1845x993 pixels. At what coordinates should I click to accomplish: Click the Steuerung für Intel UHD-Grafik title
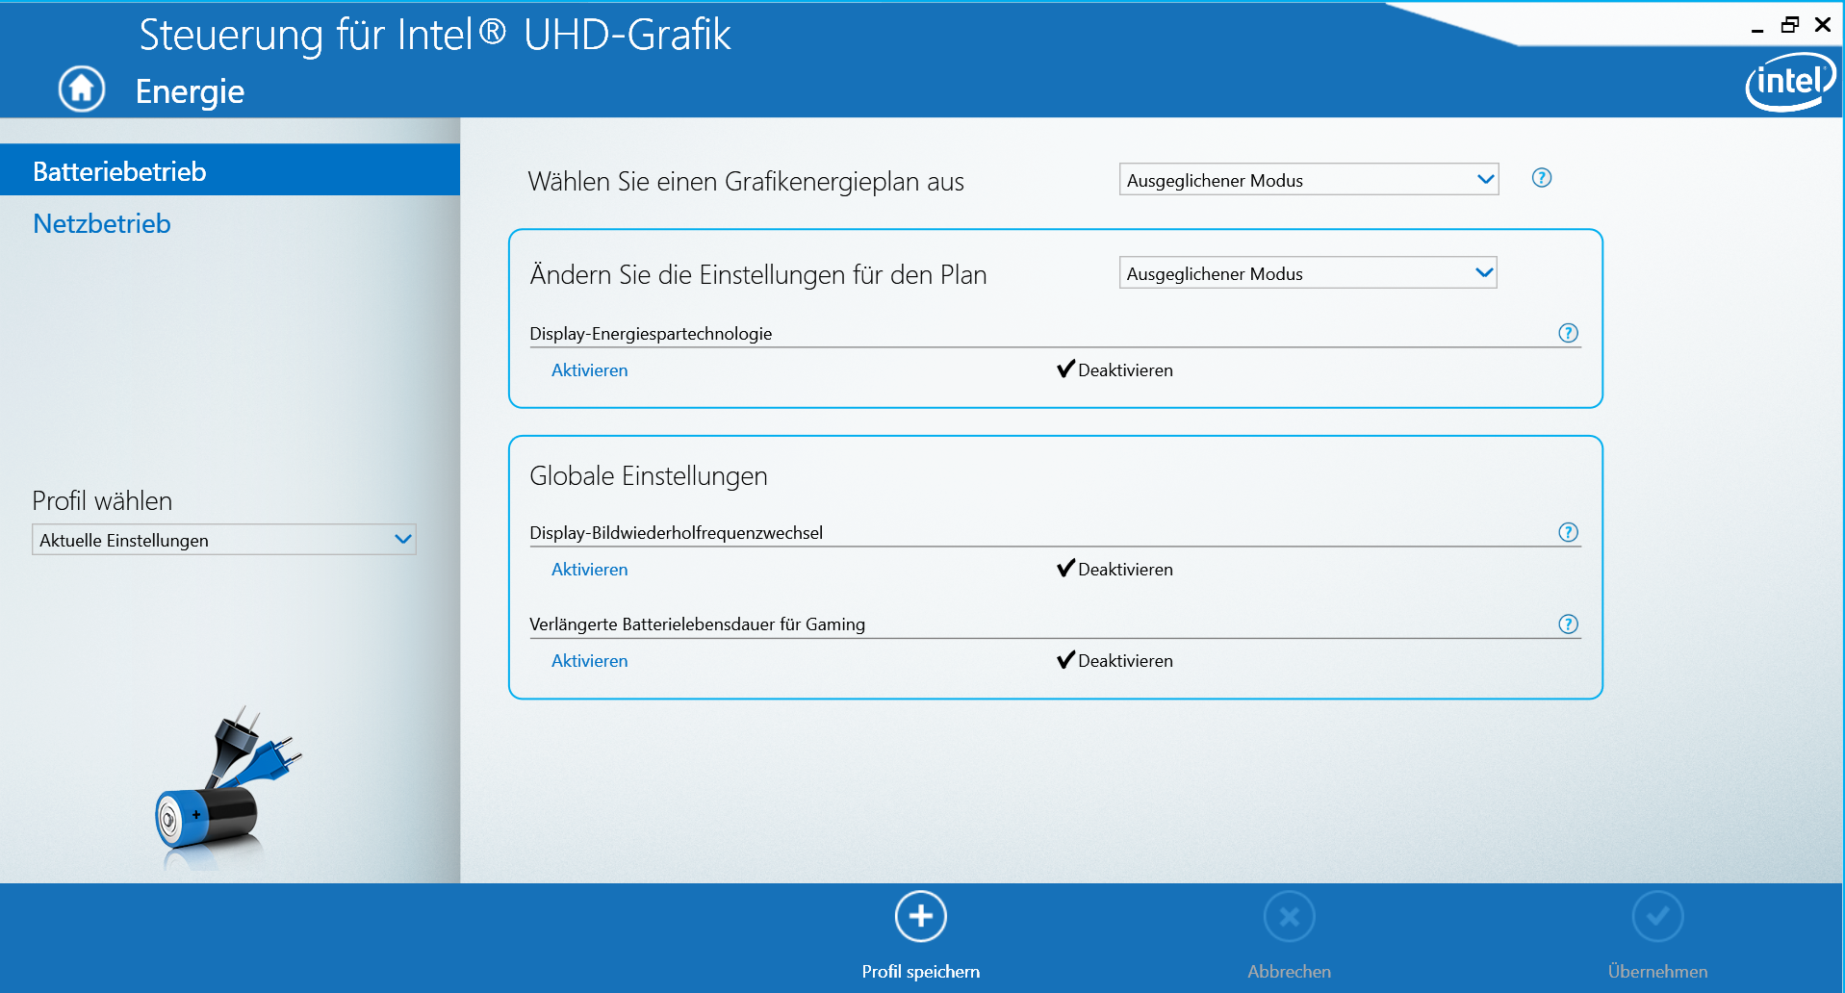coord(435,35)
